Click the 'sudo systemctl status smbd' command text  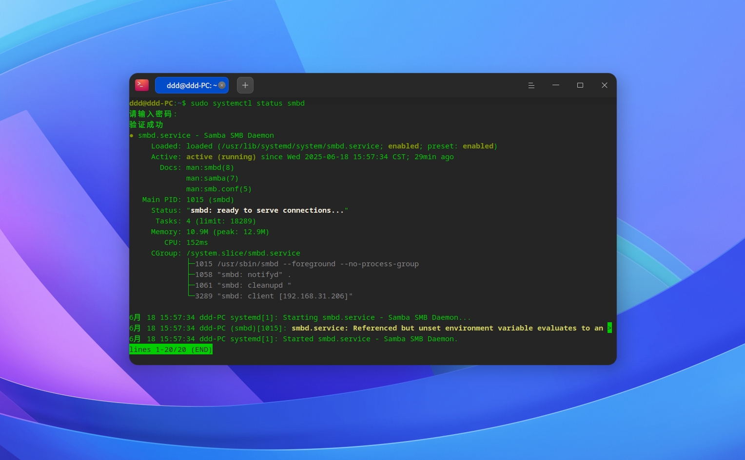point(248,103)
